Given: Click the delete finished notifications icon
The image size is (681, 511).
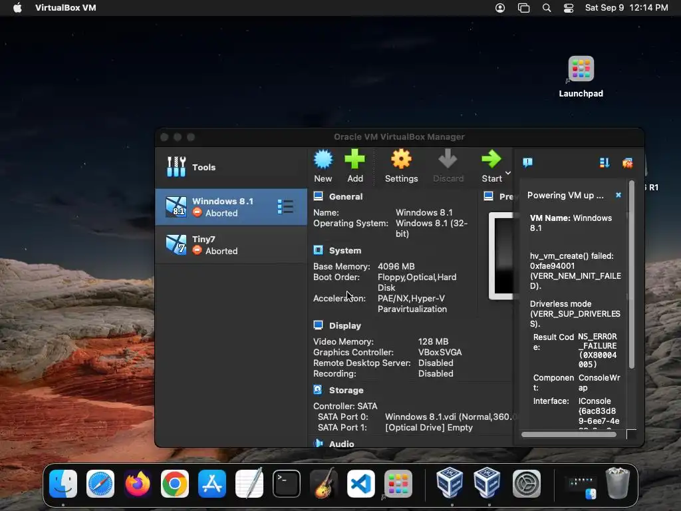Looking at the screenshot, I should (x=628, y=163).
